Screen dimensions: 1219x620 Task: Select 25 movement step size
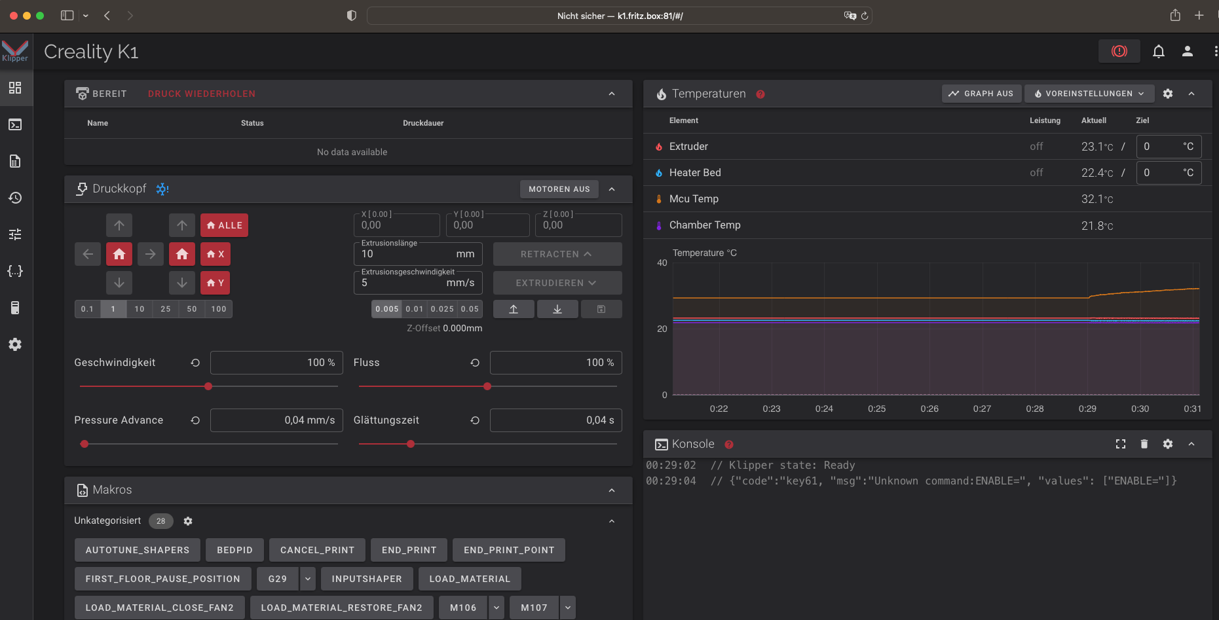click(166, 309)
